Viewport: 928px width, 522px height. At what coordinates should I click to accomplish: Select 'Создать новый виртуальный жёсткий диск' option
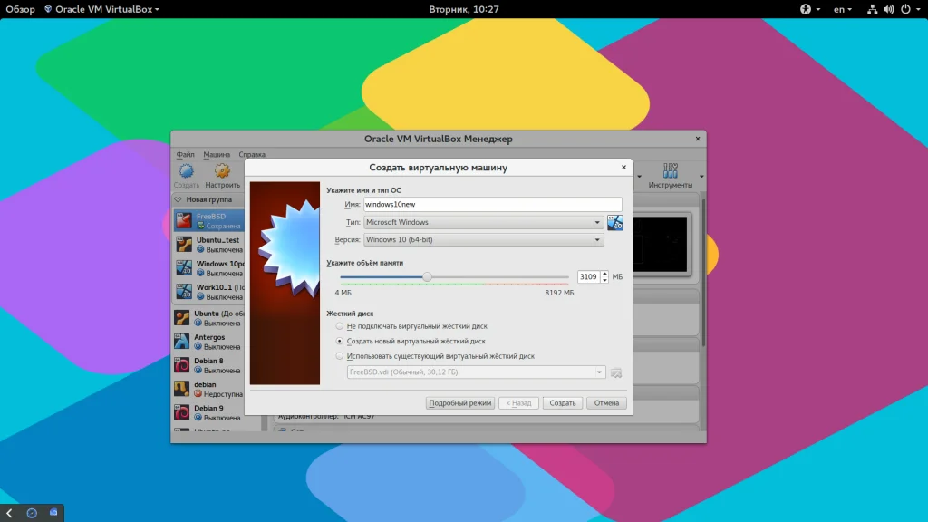(340, 341)
